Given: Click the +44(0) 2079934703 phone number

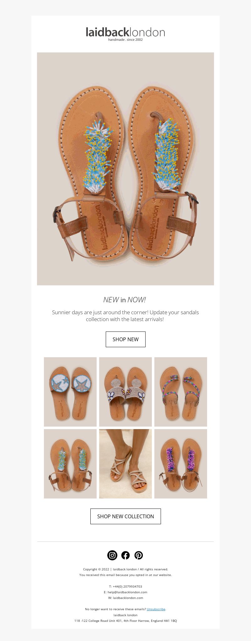Looking at the screenshot, I should pyautogui.click(x=127, y=586).
